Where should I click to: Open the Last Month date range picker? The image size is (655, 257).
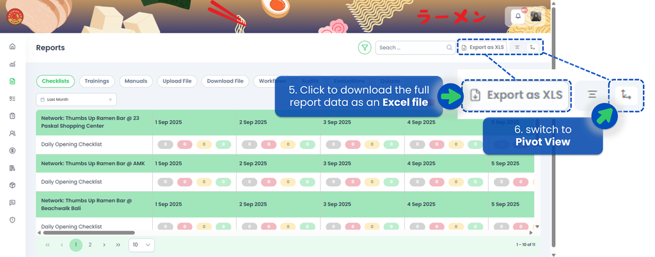point(70,100)
